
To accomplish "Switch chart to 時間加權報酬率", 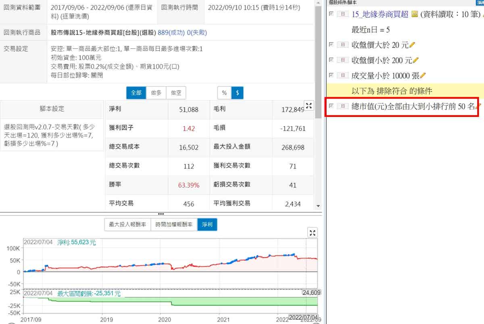I will (x=174, y=225).
